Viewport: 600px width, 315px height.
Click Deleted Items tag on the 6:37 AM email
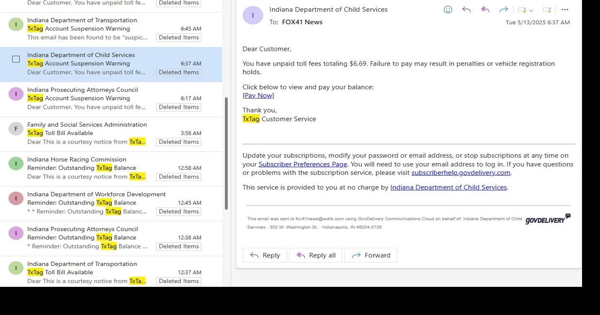pyautogui.click(x=178, y=72)
